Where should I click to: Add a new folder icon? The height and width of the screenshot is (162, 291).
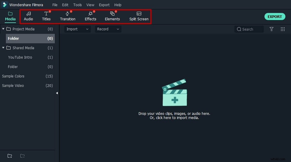(x=10, y=156)
